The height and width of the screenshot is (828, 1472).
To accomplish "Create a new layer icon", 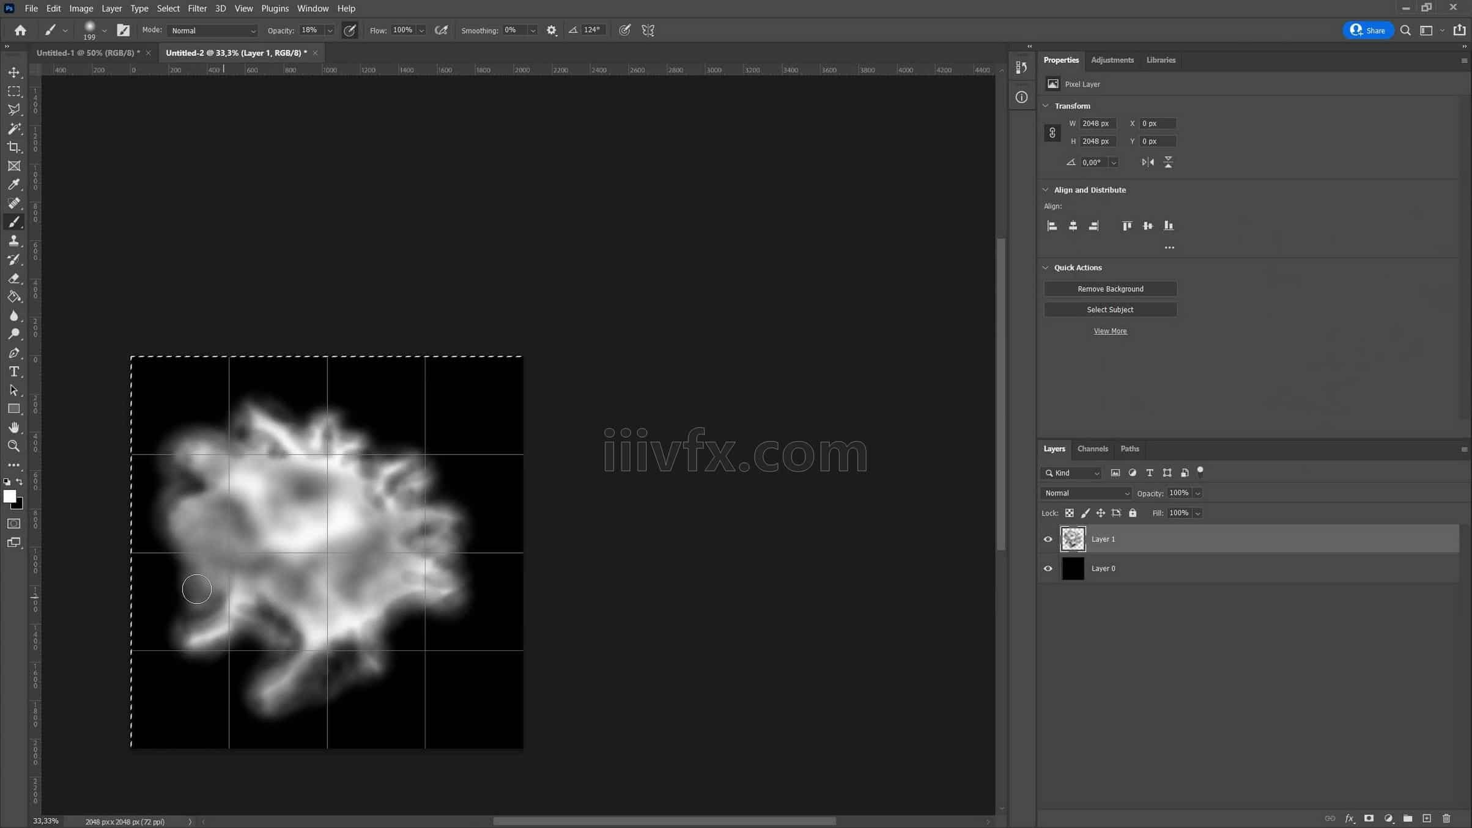I will point(1427,818).
